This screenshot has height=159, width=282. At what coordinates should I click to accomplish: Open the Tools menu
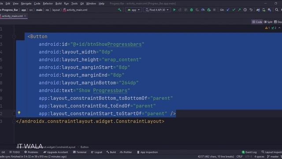click(x=74, y=4)
